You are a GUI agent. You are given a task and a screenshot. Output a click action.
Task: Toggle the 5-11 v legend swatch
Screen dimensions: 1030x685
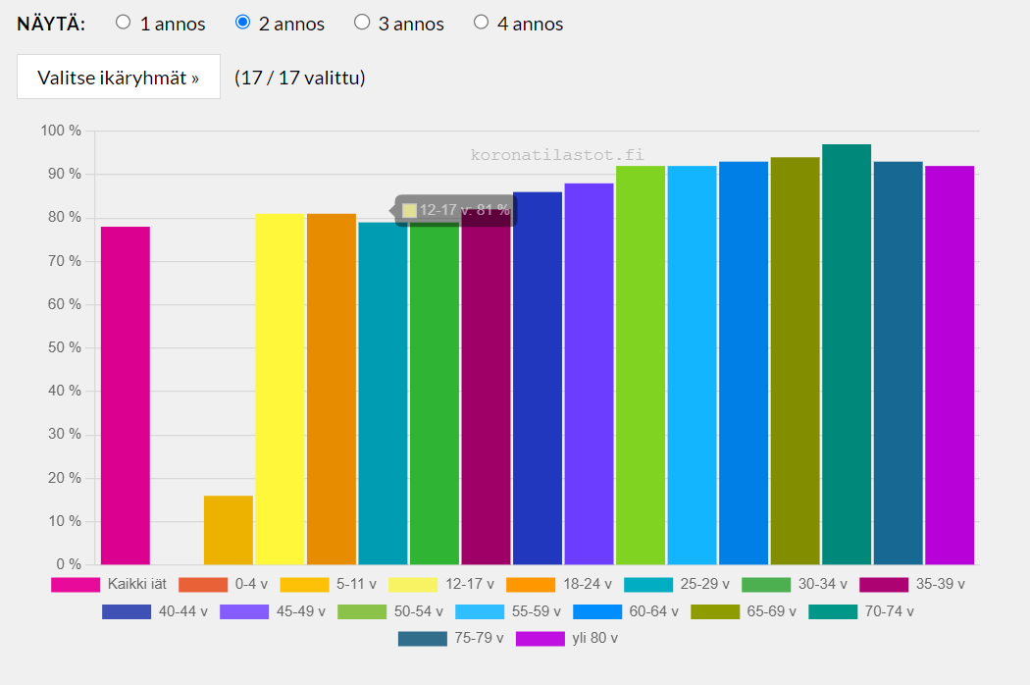pos(304,585)
